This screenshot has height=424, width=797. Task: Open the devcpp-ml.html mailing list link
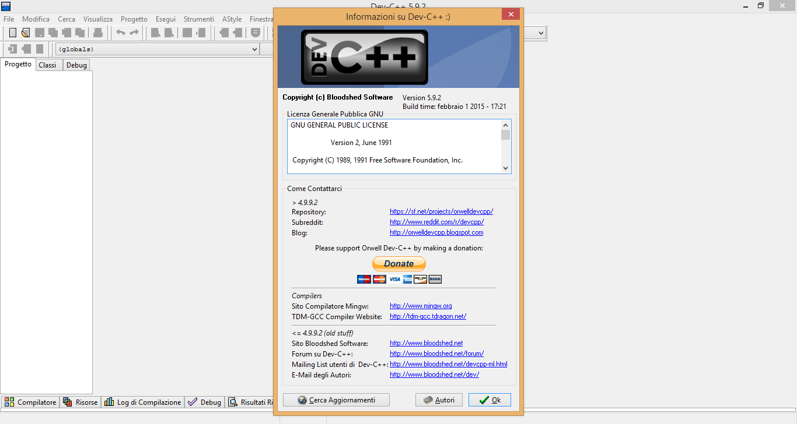click(x=449, y=365)
